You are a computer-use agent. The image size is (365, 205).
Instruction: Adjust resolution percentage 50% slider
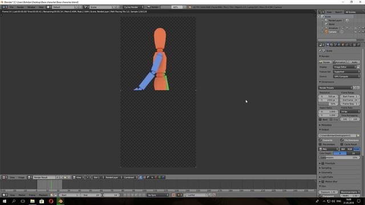tap(328, 104)
